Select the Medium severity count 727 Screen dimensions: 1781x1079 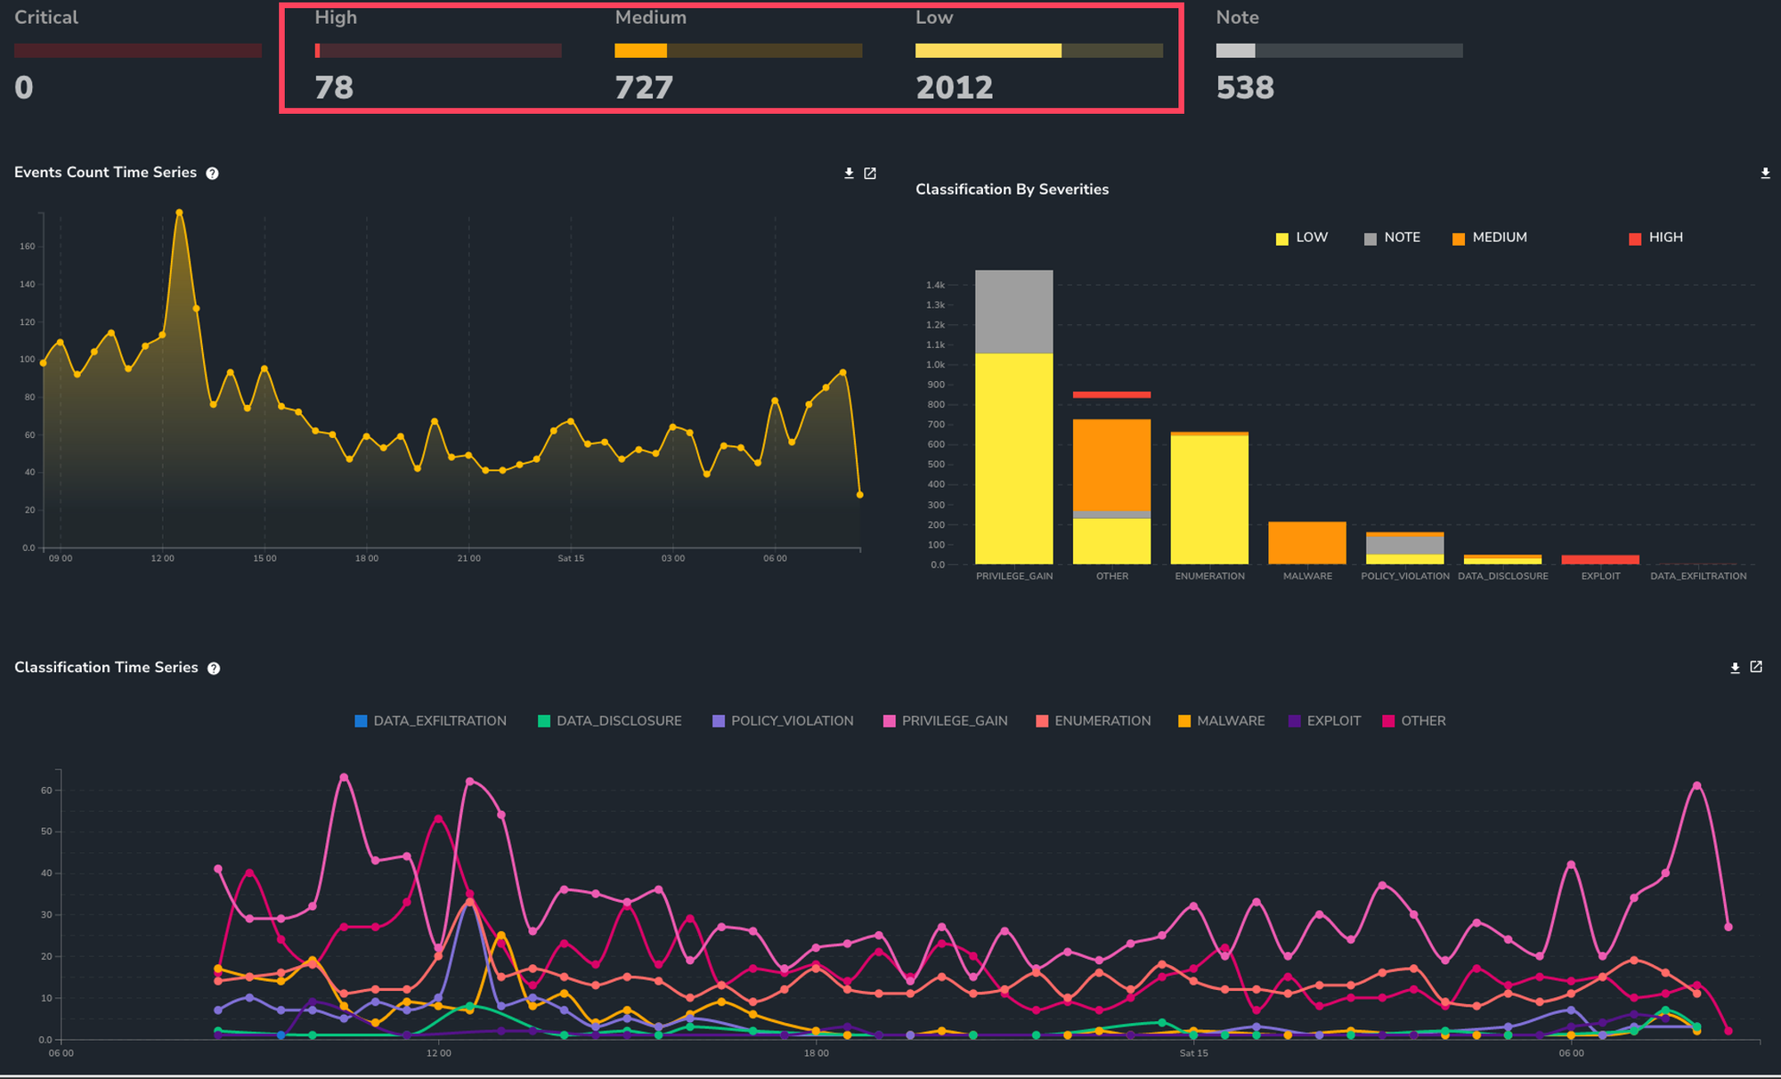(x=644, y=88)
